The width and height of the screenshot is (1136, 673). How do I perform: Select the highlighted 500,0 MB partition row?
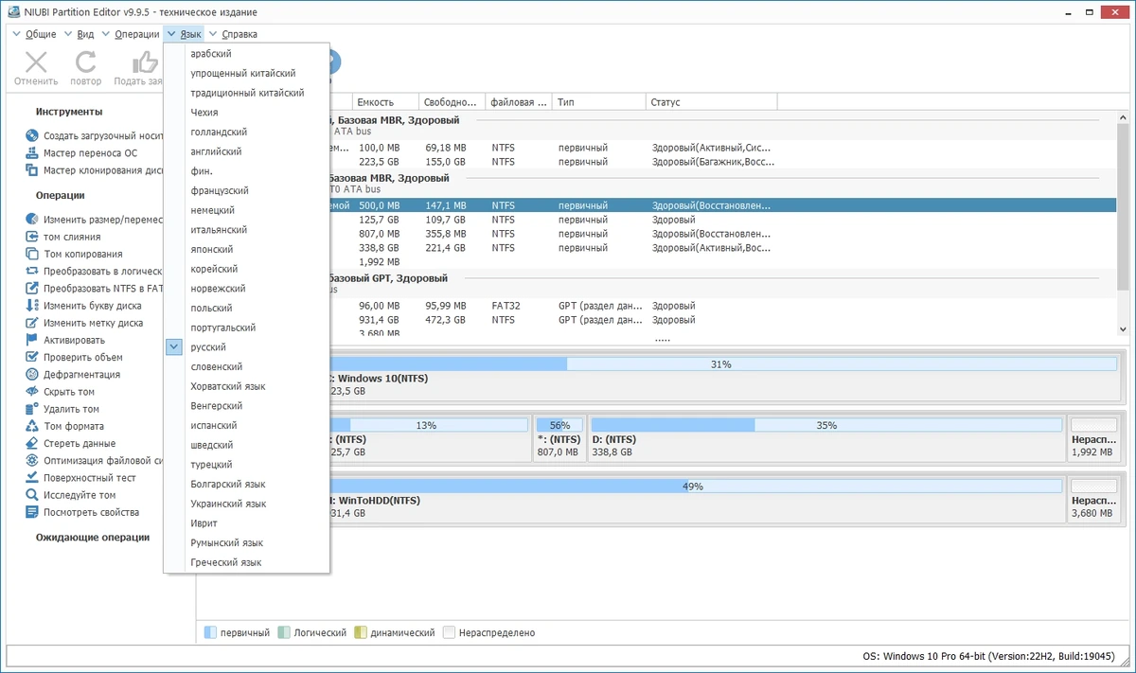coord(722,205)
